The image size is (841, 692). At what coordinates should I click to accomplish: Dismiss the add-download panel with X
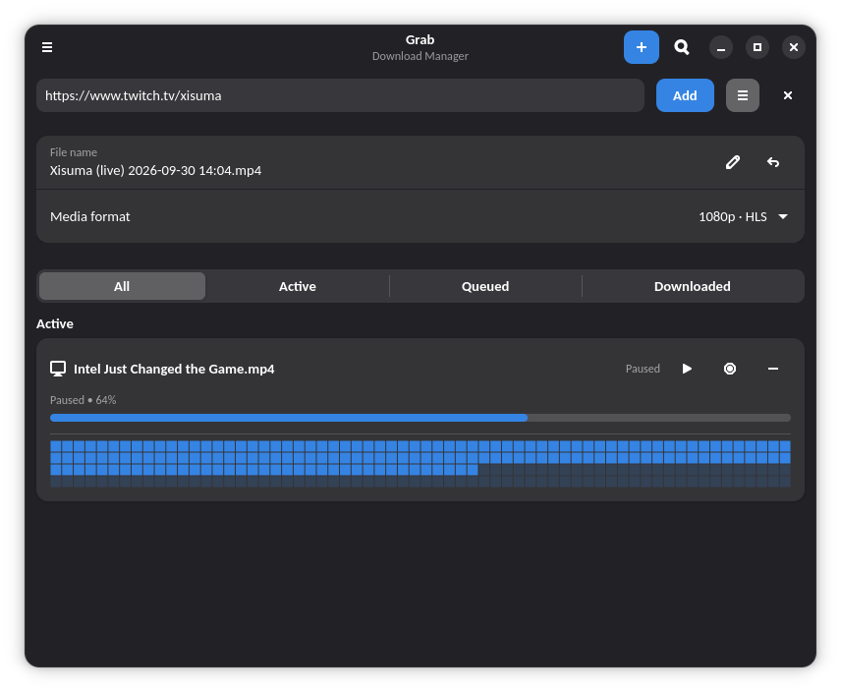click(x=787, y=95)
